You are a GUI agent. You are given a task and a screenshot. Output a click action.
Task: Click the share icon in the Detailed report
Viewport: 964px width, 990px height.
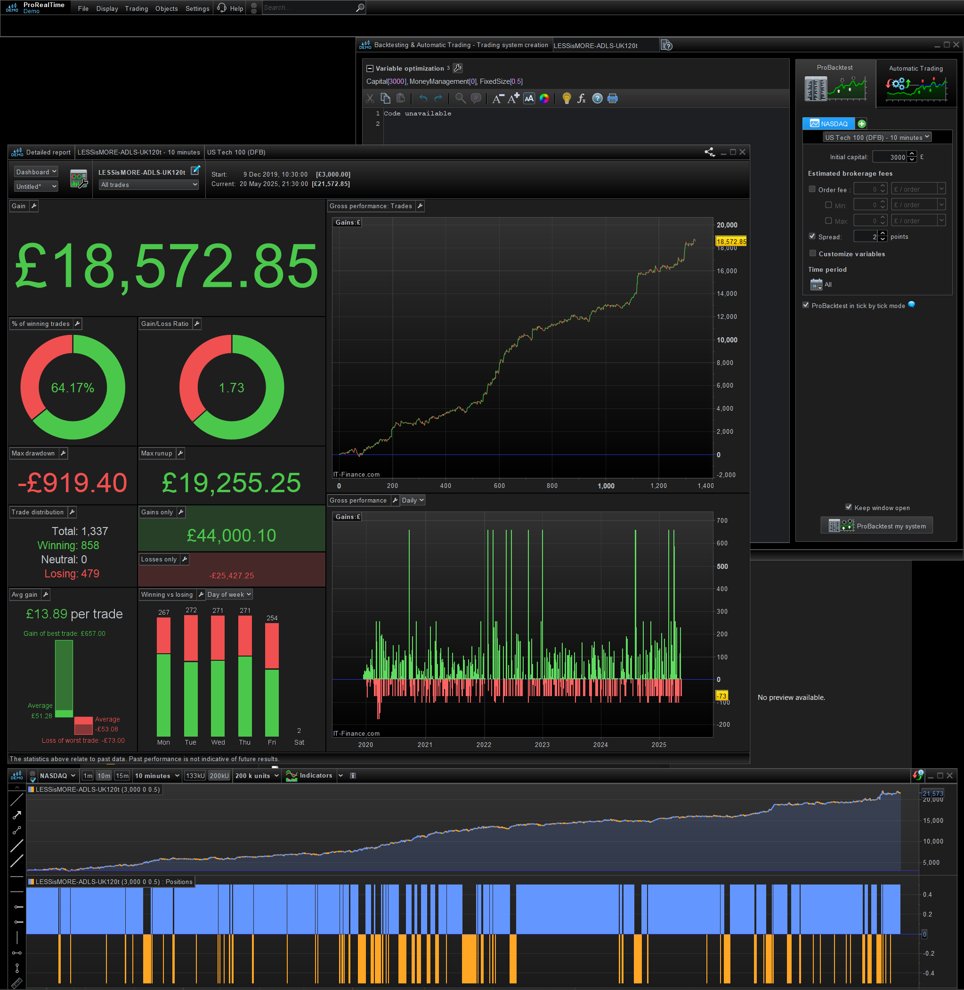(709, 152)
